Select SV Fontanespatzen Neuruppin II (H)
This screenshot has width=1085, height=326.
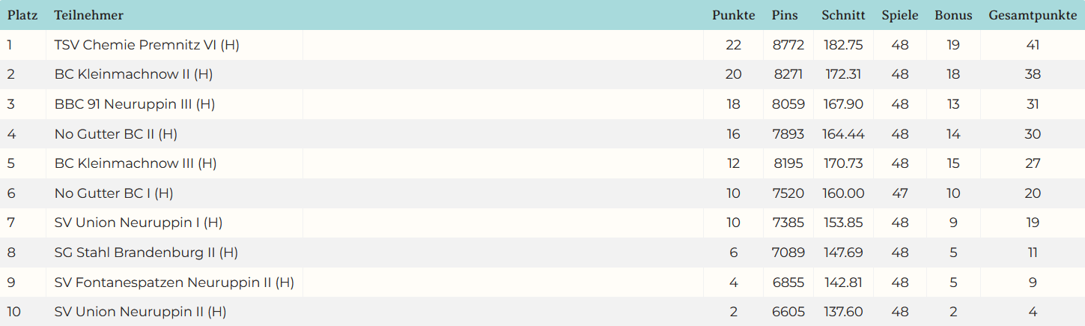(174, 283)
